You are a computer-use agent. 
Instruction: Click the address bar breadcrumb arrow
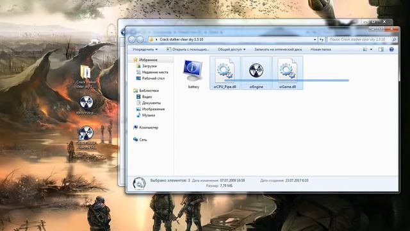[156, 39]
